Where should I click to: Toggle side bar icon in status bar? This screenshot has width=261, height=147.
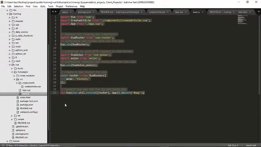[3, 145]
